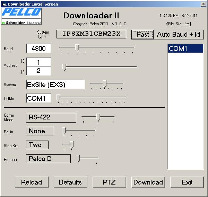Open the PTZ screen button
This screenshot has height=197, width=208.
click(x=109, y=182)
